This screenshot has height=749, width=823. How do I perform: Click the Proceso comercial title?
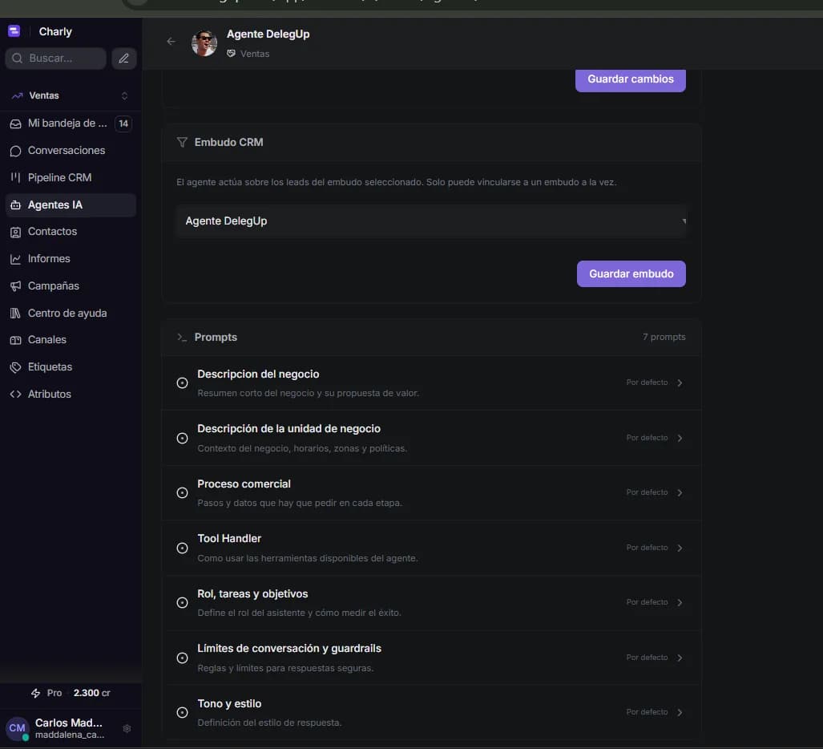244,484
